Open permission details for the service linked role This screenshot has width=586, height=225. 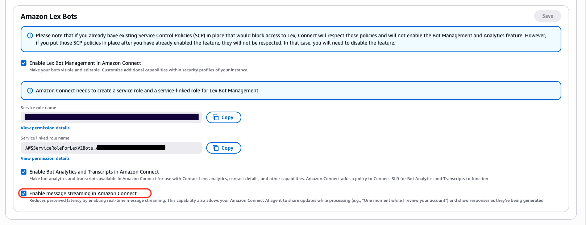click(x=45, y=158)
